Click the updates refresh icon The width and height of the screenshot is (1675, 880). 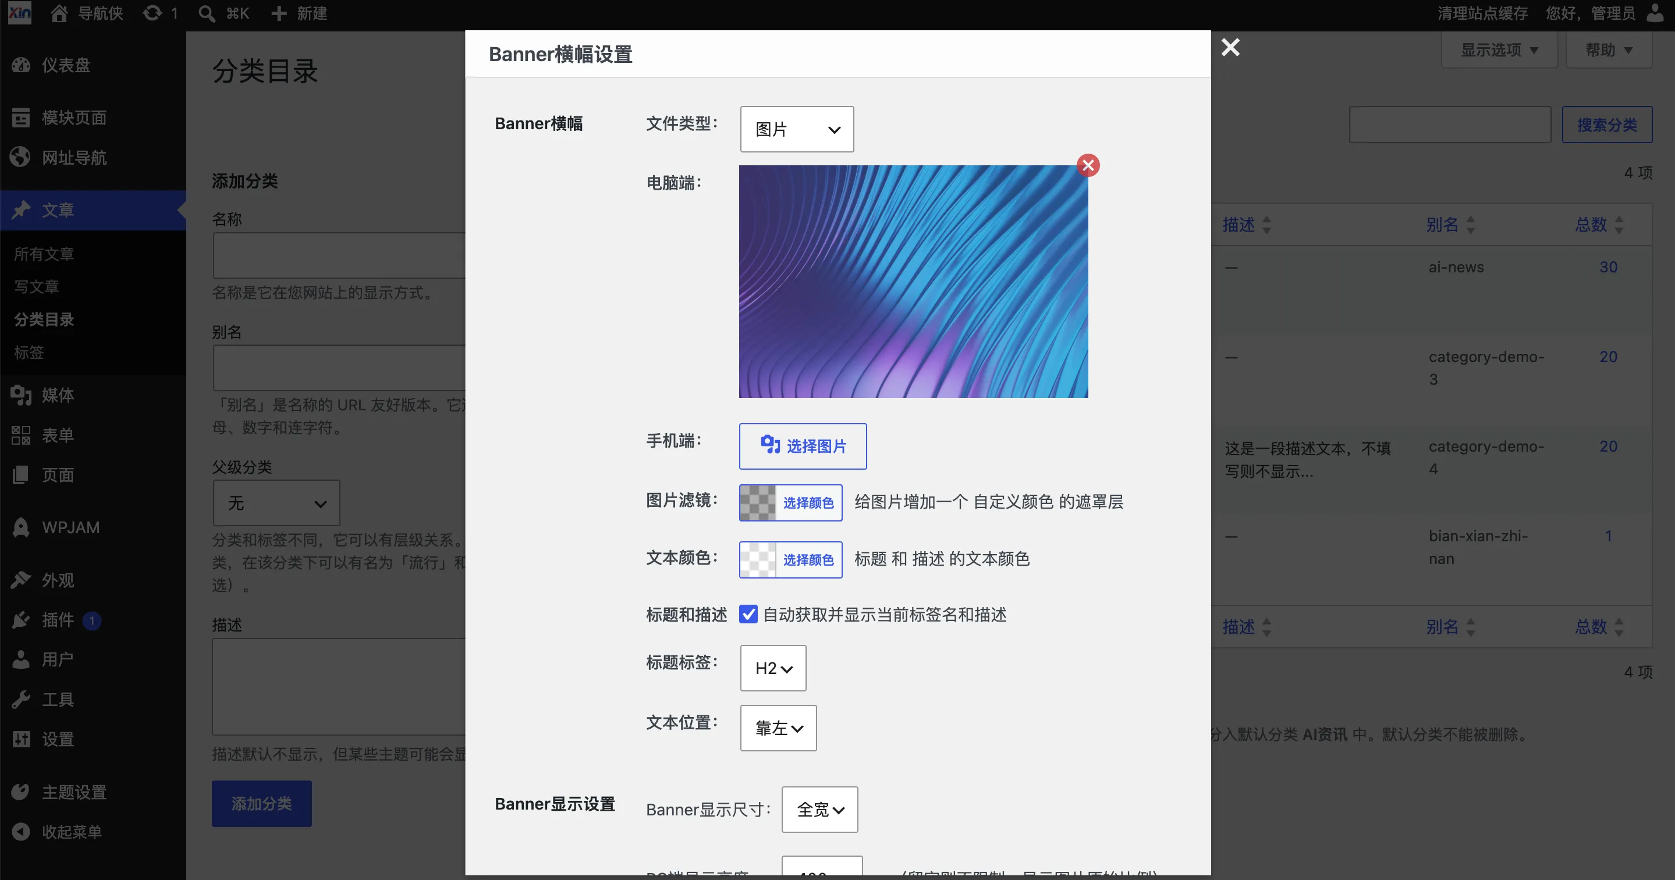pos(153,13)
